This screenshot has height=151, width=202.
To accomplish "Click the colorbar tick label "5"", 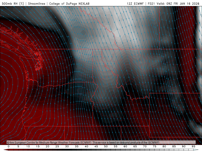I will click(18, 146).
